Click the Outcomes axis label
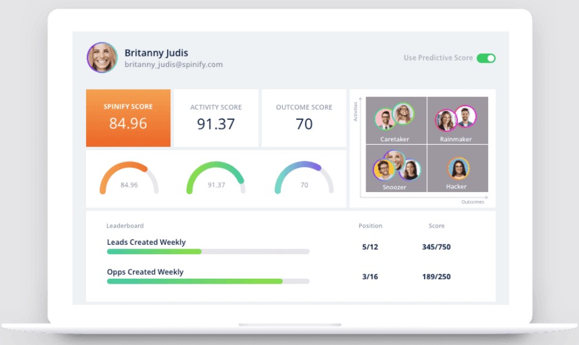 point(472,202)
